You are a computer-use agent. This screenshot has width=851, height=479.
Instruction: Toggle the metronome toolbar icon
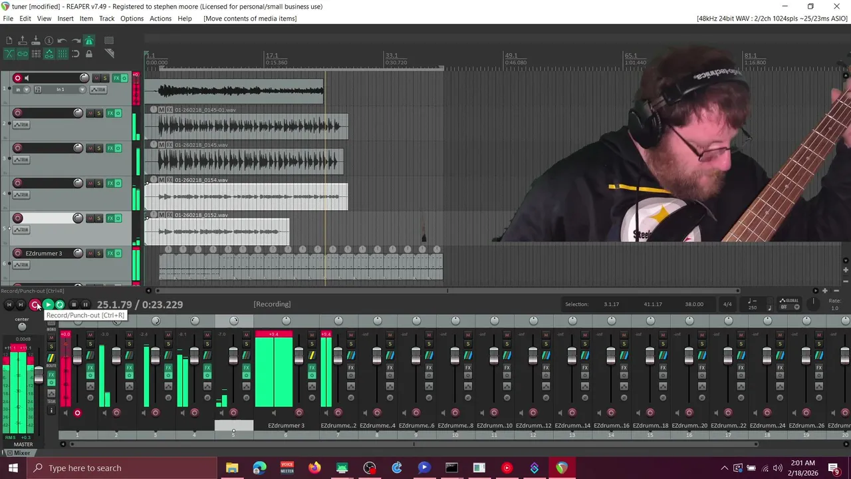(88, 41)
